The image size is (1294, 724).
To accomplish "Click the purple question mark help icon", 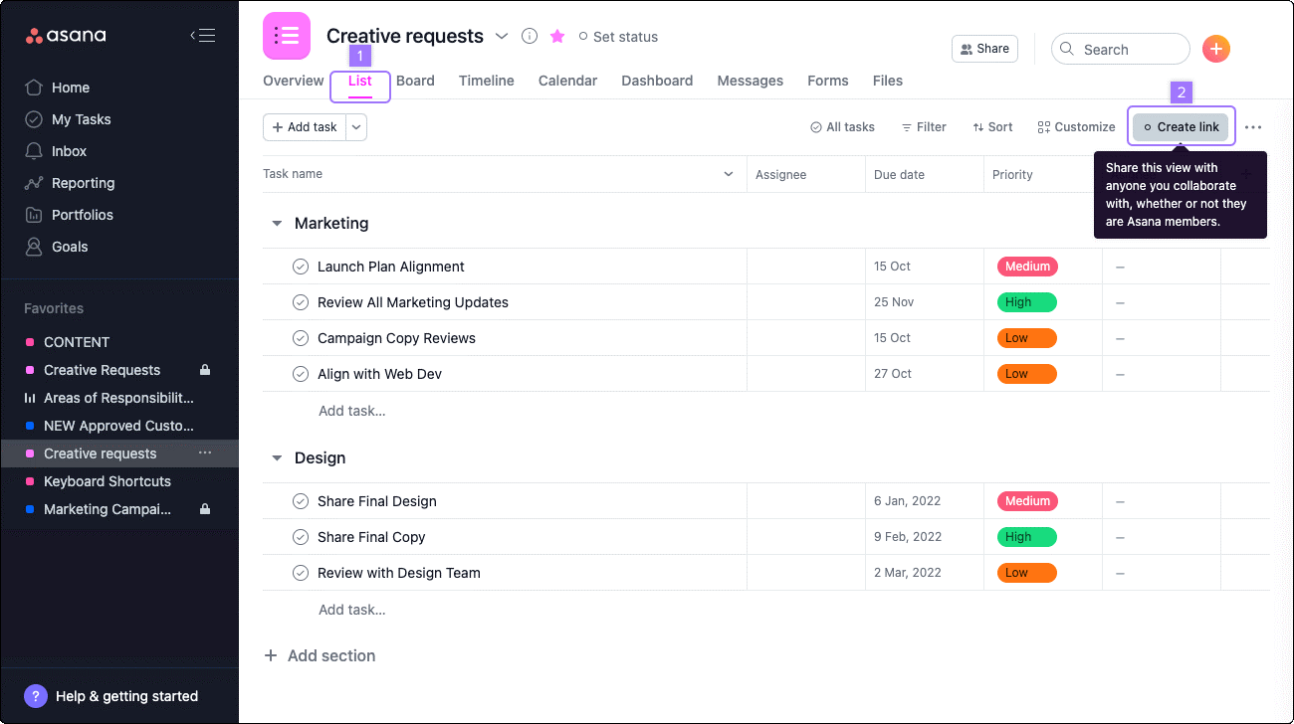I will pyautogui.click(x=36, y=696).
